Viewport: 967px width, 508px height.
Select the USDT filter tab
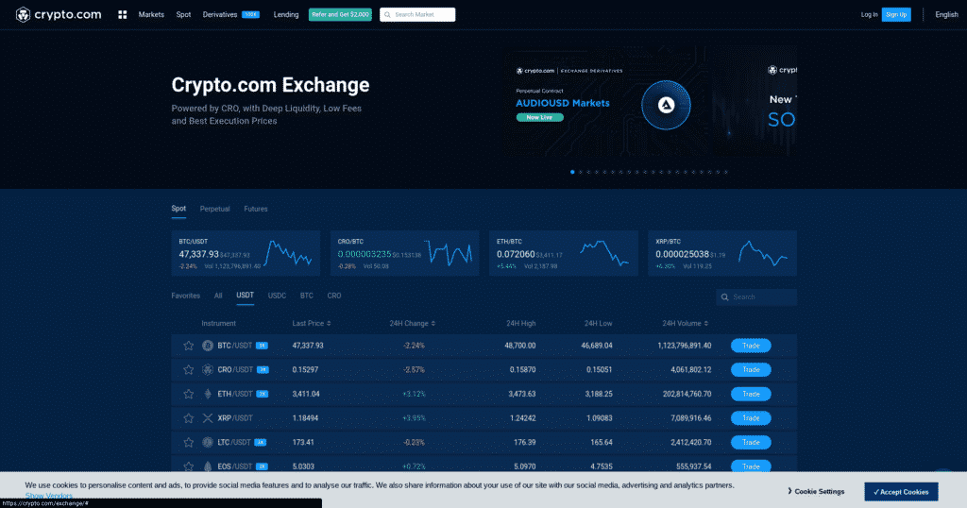(245, 296)
